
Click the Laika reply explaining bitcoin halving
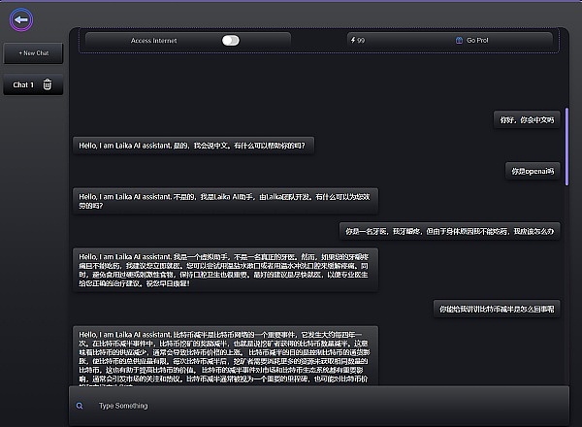tap(224, 356)
